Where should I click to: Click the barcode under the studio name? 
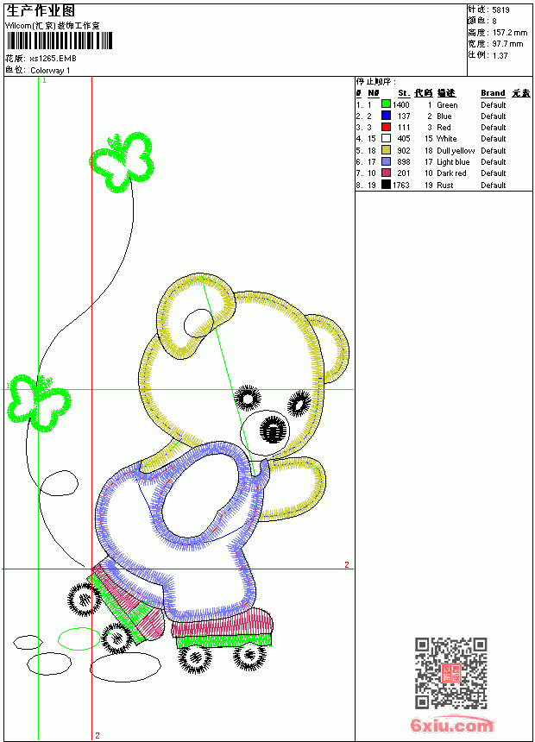(x=60, y=41)
